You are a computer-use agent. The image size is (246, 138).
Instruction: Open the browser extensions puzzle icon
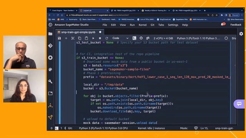click(x=222, y=15)
